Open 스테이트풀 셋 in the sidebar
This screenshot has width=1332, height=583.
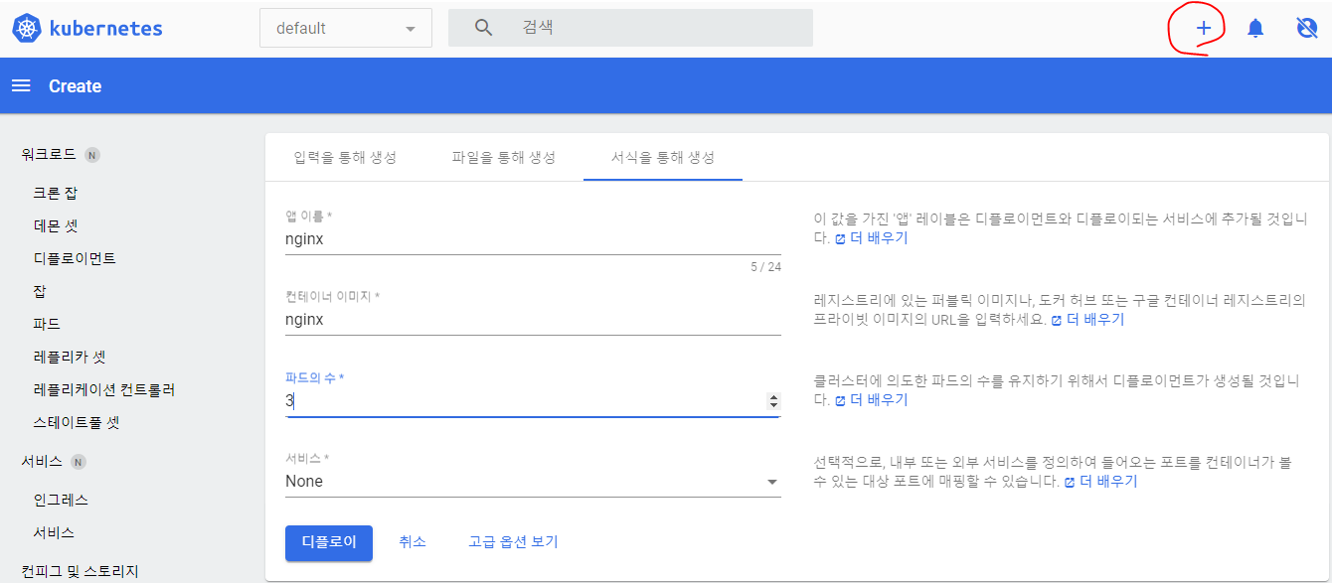click(77, 422)
